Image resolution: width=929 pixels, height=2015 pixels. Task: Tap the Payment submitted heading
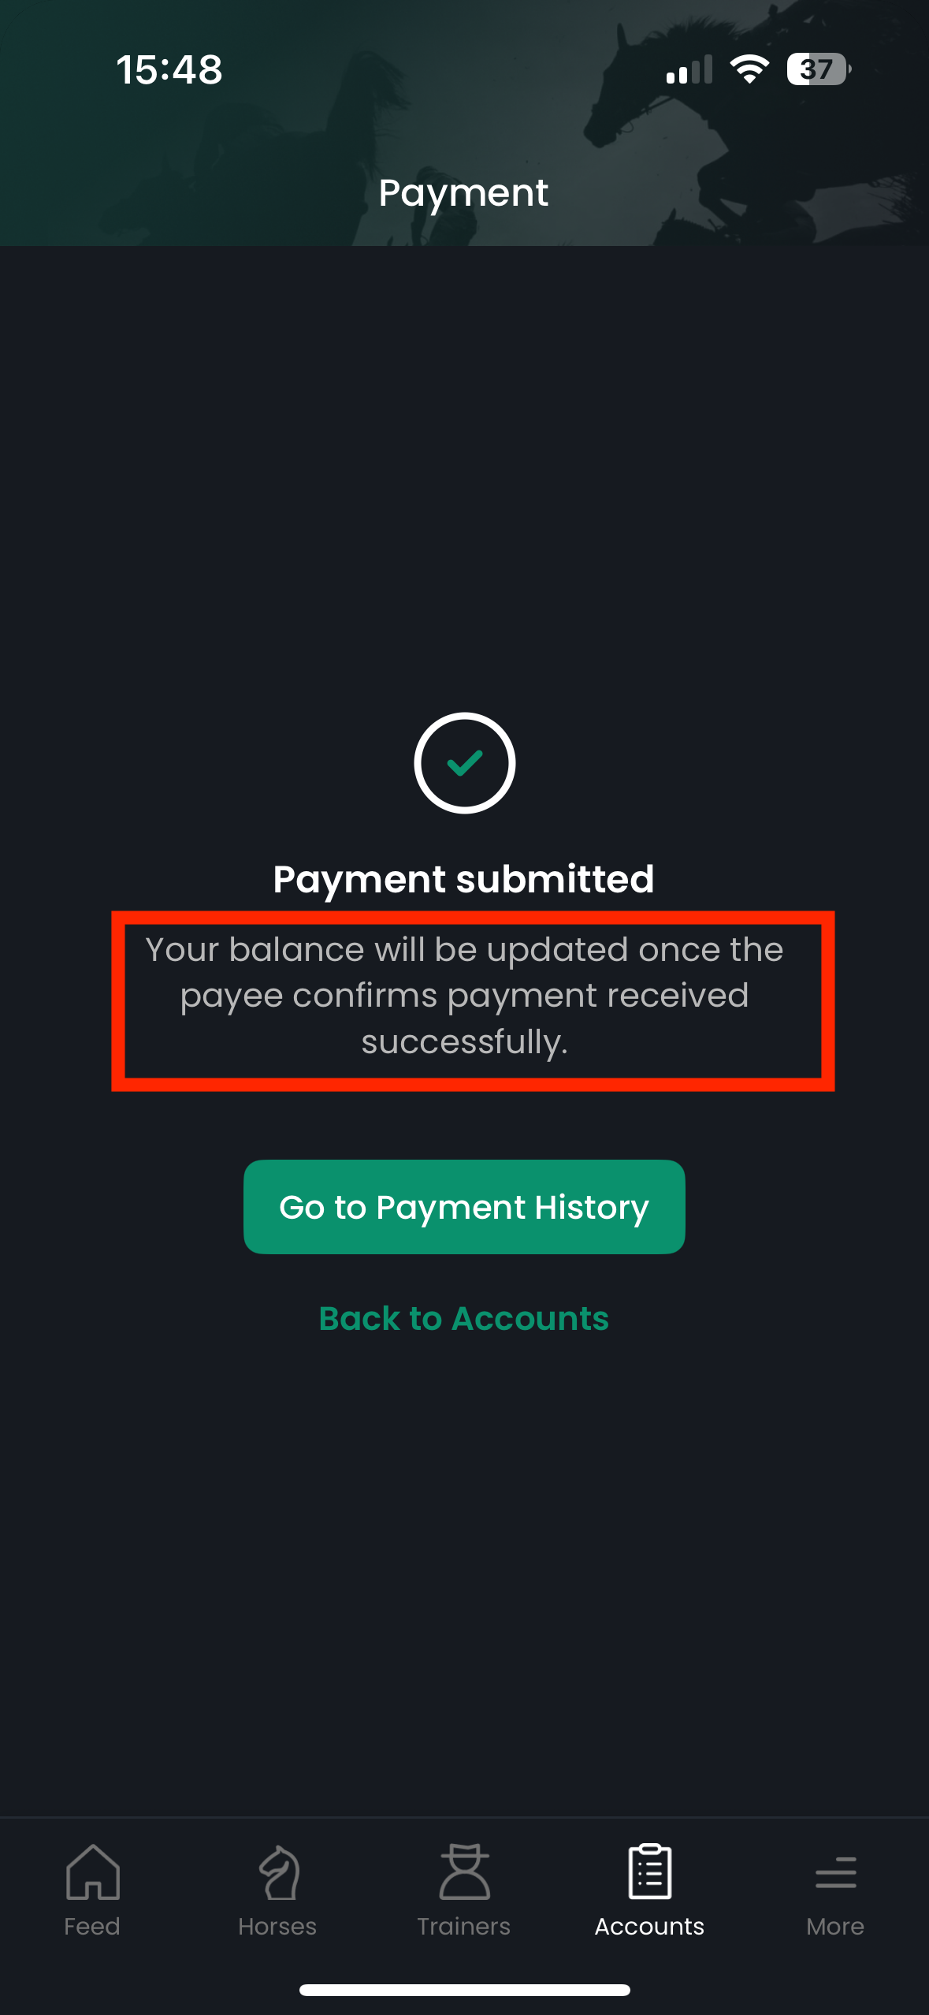click(463, 879)
